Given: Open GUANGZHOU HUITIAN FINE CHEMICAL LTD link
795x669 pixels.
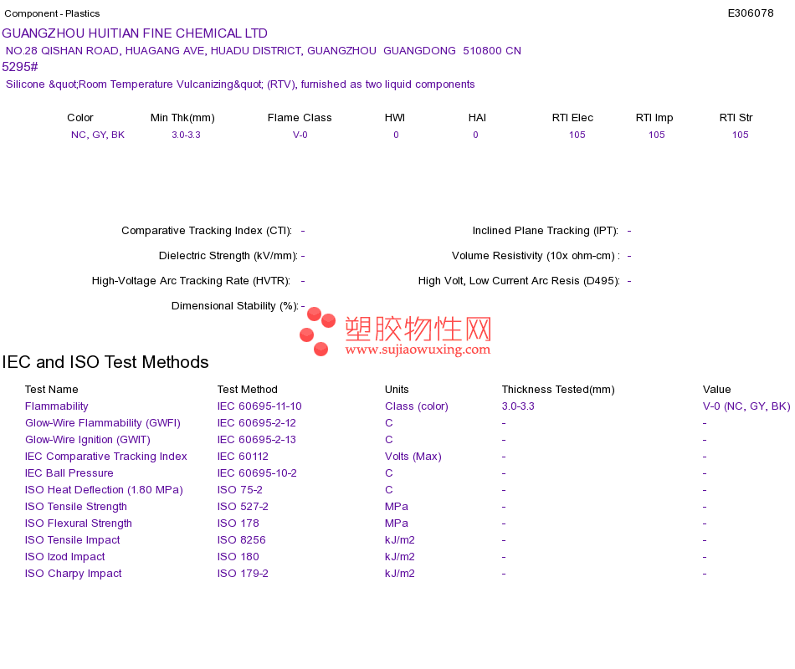Looking at the screenshot, I should pos(135,33).
